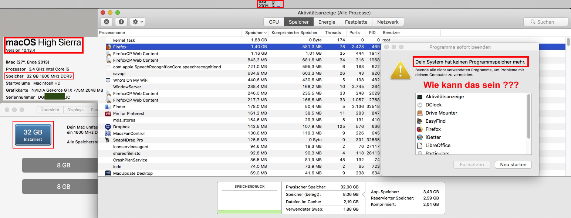
Task: Sort by the Speicher column header
Action: (254, 33)
